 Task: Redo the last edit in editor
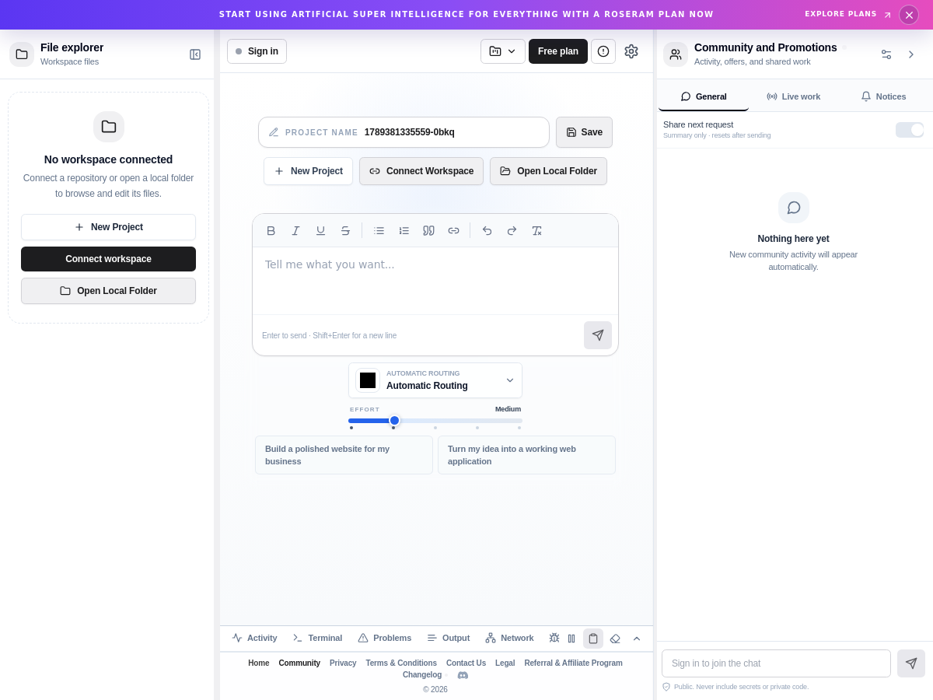pos(512,230)
